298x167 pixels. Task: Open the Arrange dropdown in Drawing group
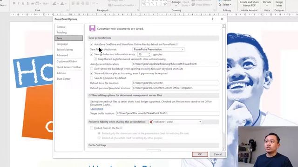click(x=176, y=3)
